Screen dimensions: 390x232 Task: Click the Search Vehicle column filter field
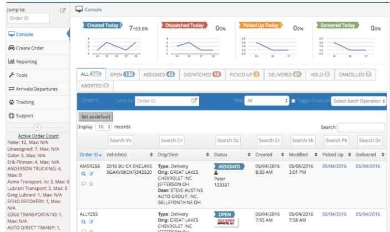(x=120, y=141)
